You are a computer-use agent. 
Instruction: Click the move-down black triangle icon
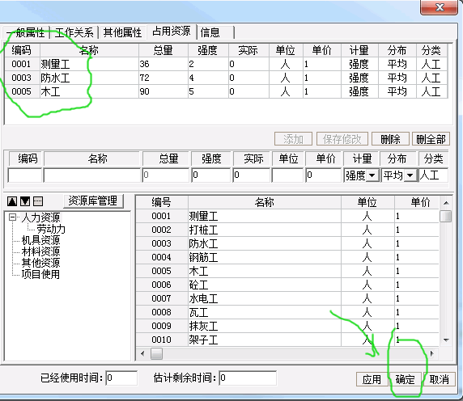[x=25, y=201]
